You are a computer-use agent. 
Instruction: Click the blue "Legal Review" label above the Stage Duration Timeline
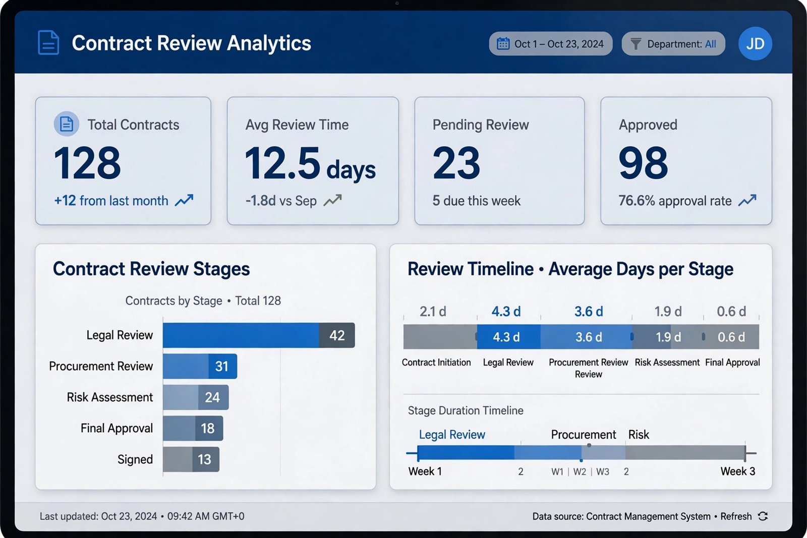point(452,435)
